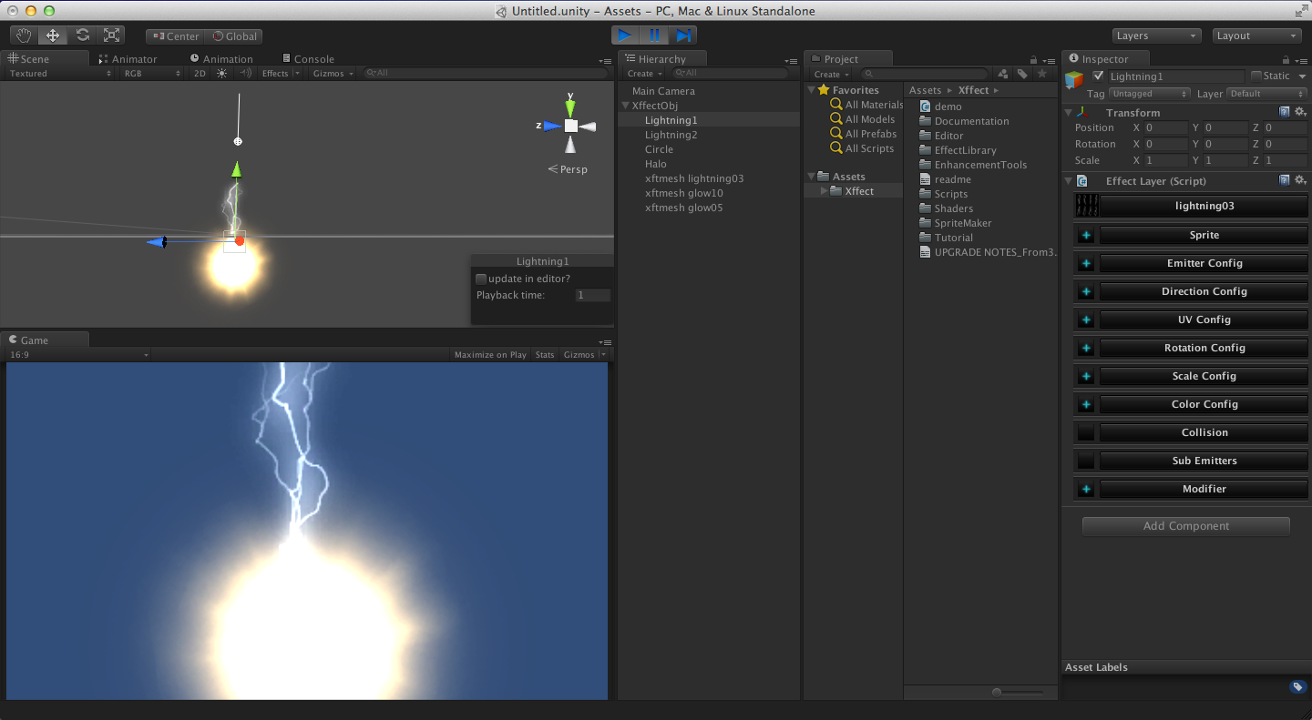Viewport: 1312px width, 720px height.
Task: Enable the Sub Emitters checkbox box
Action: tap(1086, 461)
